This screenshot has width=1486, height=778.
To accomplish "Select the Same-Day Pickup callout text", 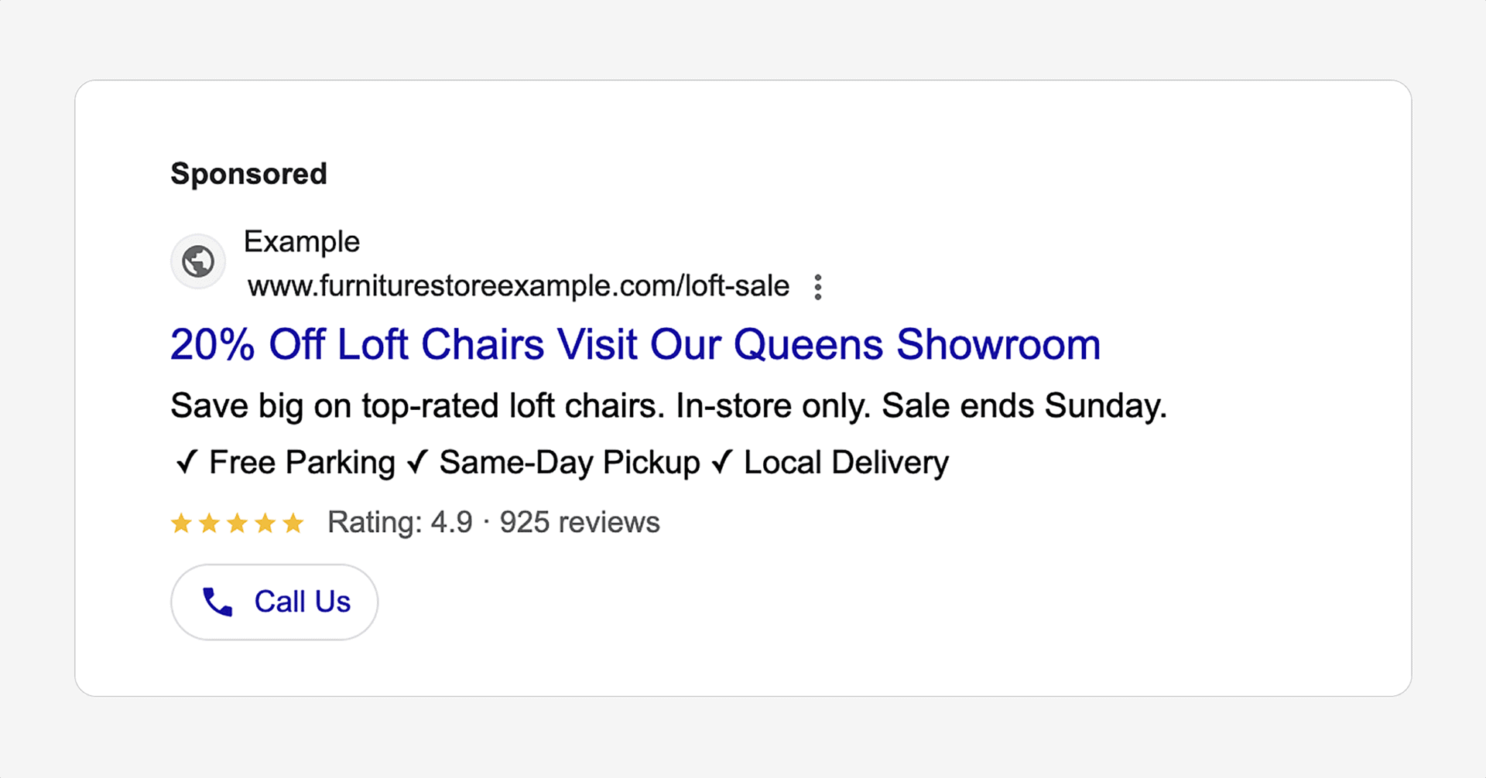I will point(570,462).
